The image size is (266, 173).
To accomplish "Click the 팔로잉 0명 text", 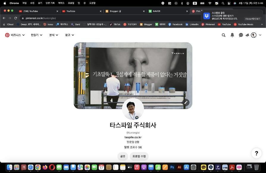I will click(x=133, y=142).
